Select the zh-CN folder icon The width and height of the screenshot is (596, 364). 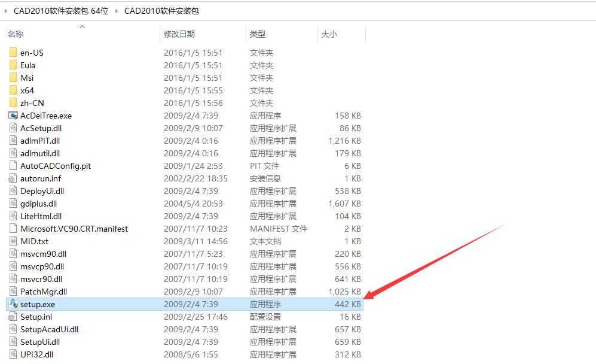click(13, 102)
